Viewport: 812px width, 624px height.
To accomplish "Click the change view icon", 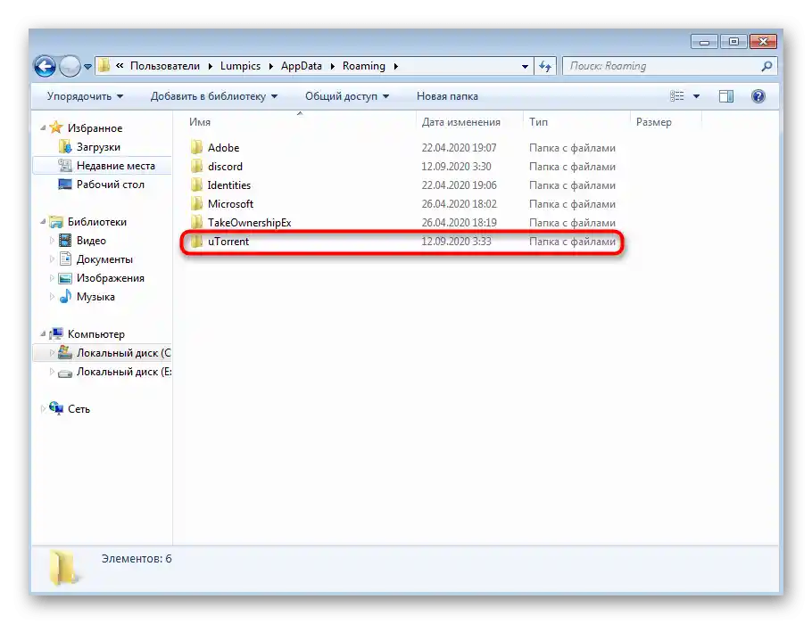I will pyautogui.click(x=677, y=96).
